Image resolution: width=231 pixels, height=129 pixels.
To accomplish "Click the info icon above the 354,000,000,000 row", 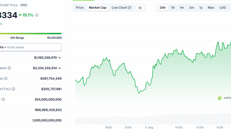I will 3,100.
